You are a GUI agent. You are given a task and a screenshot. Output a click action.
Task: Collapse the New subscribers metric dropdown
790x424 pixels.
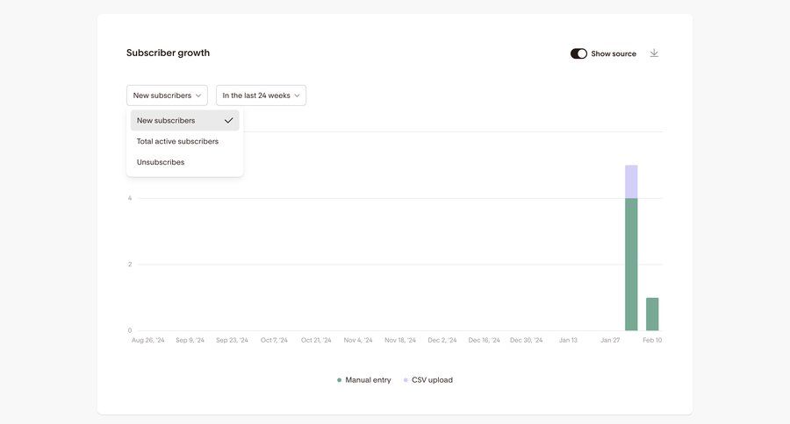click(x=167, y=95)
